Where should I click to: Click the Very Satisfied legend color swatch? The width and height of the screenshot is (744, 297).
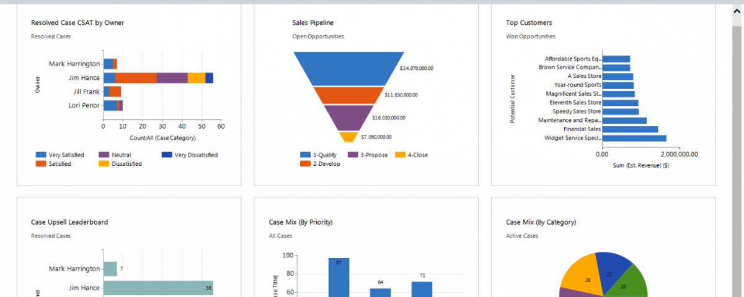click(x=41, y=155)
